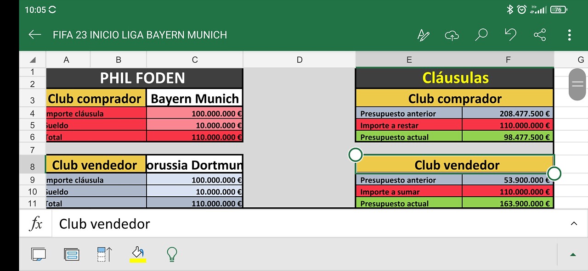Select the 98.477.500 € cell

pyautogui.click(x=508, y=137)
